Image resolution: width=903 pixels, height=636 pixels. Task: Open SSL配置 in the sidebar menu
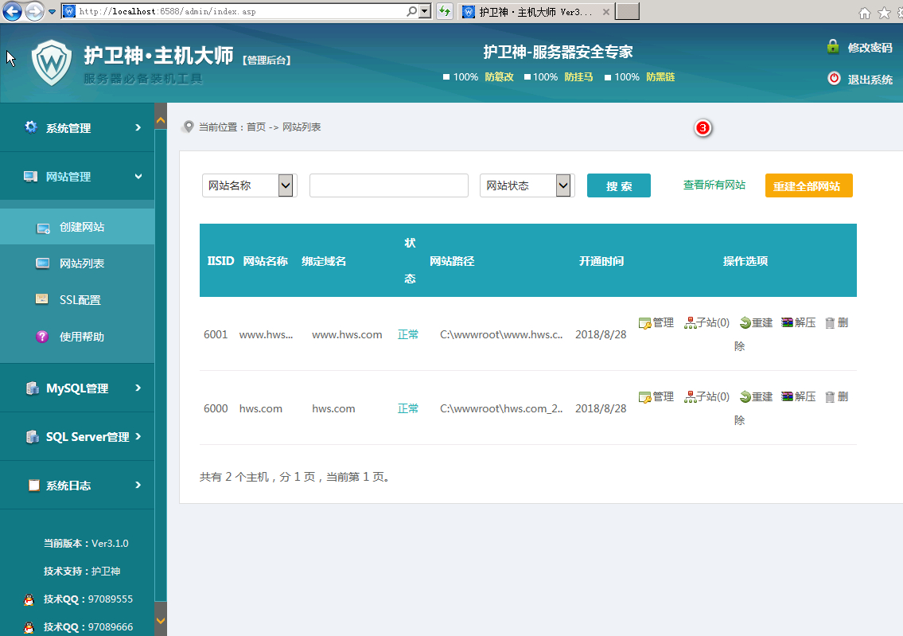point(80,300)
